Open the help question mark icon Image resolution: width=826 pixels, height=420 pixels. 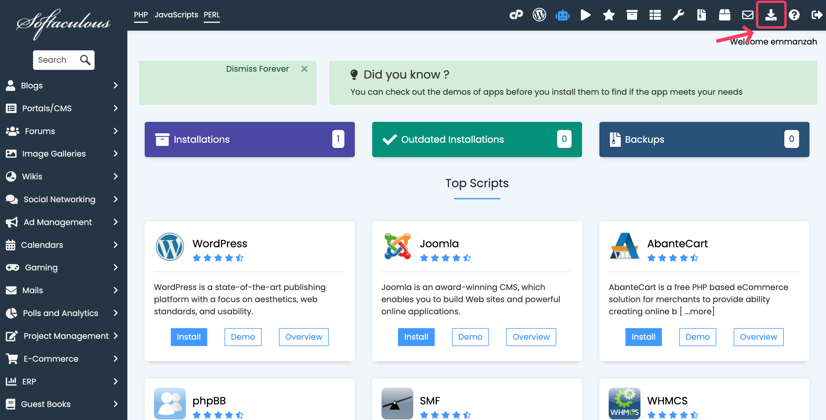pyautogui.click(x=794, y=15)
